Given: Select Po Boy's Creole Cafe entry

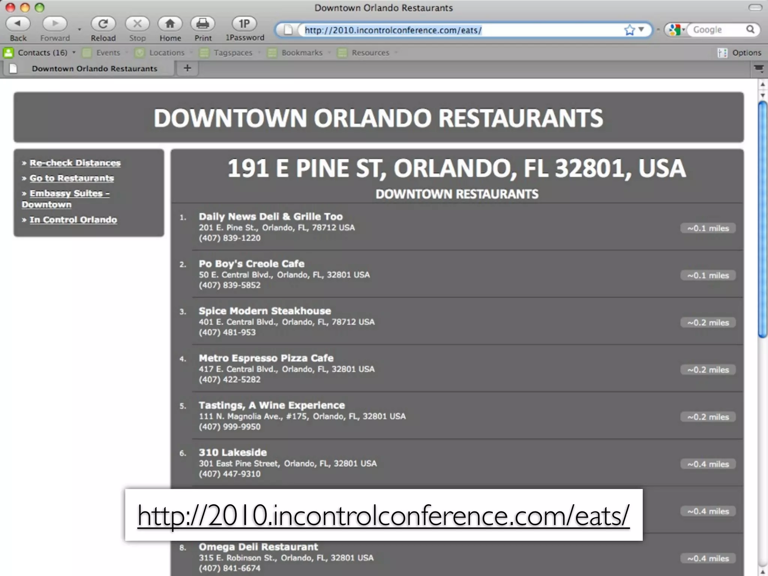Looking at the screenshot, I should click(251, 264).
